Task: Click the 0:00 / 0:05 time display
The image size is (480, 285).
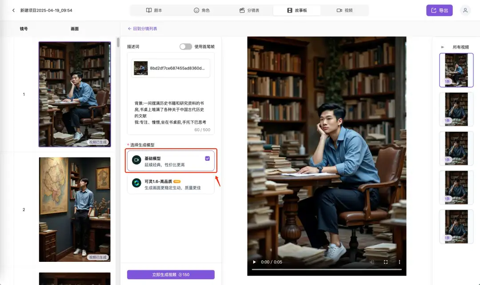Action: 272,262
